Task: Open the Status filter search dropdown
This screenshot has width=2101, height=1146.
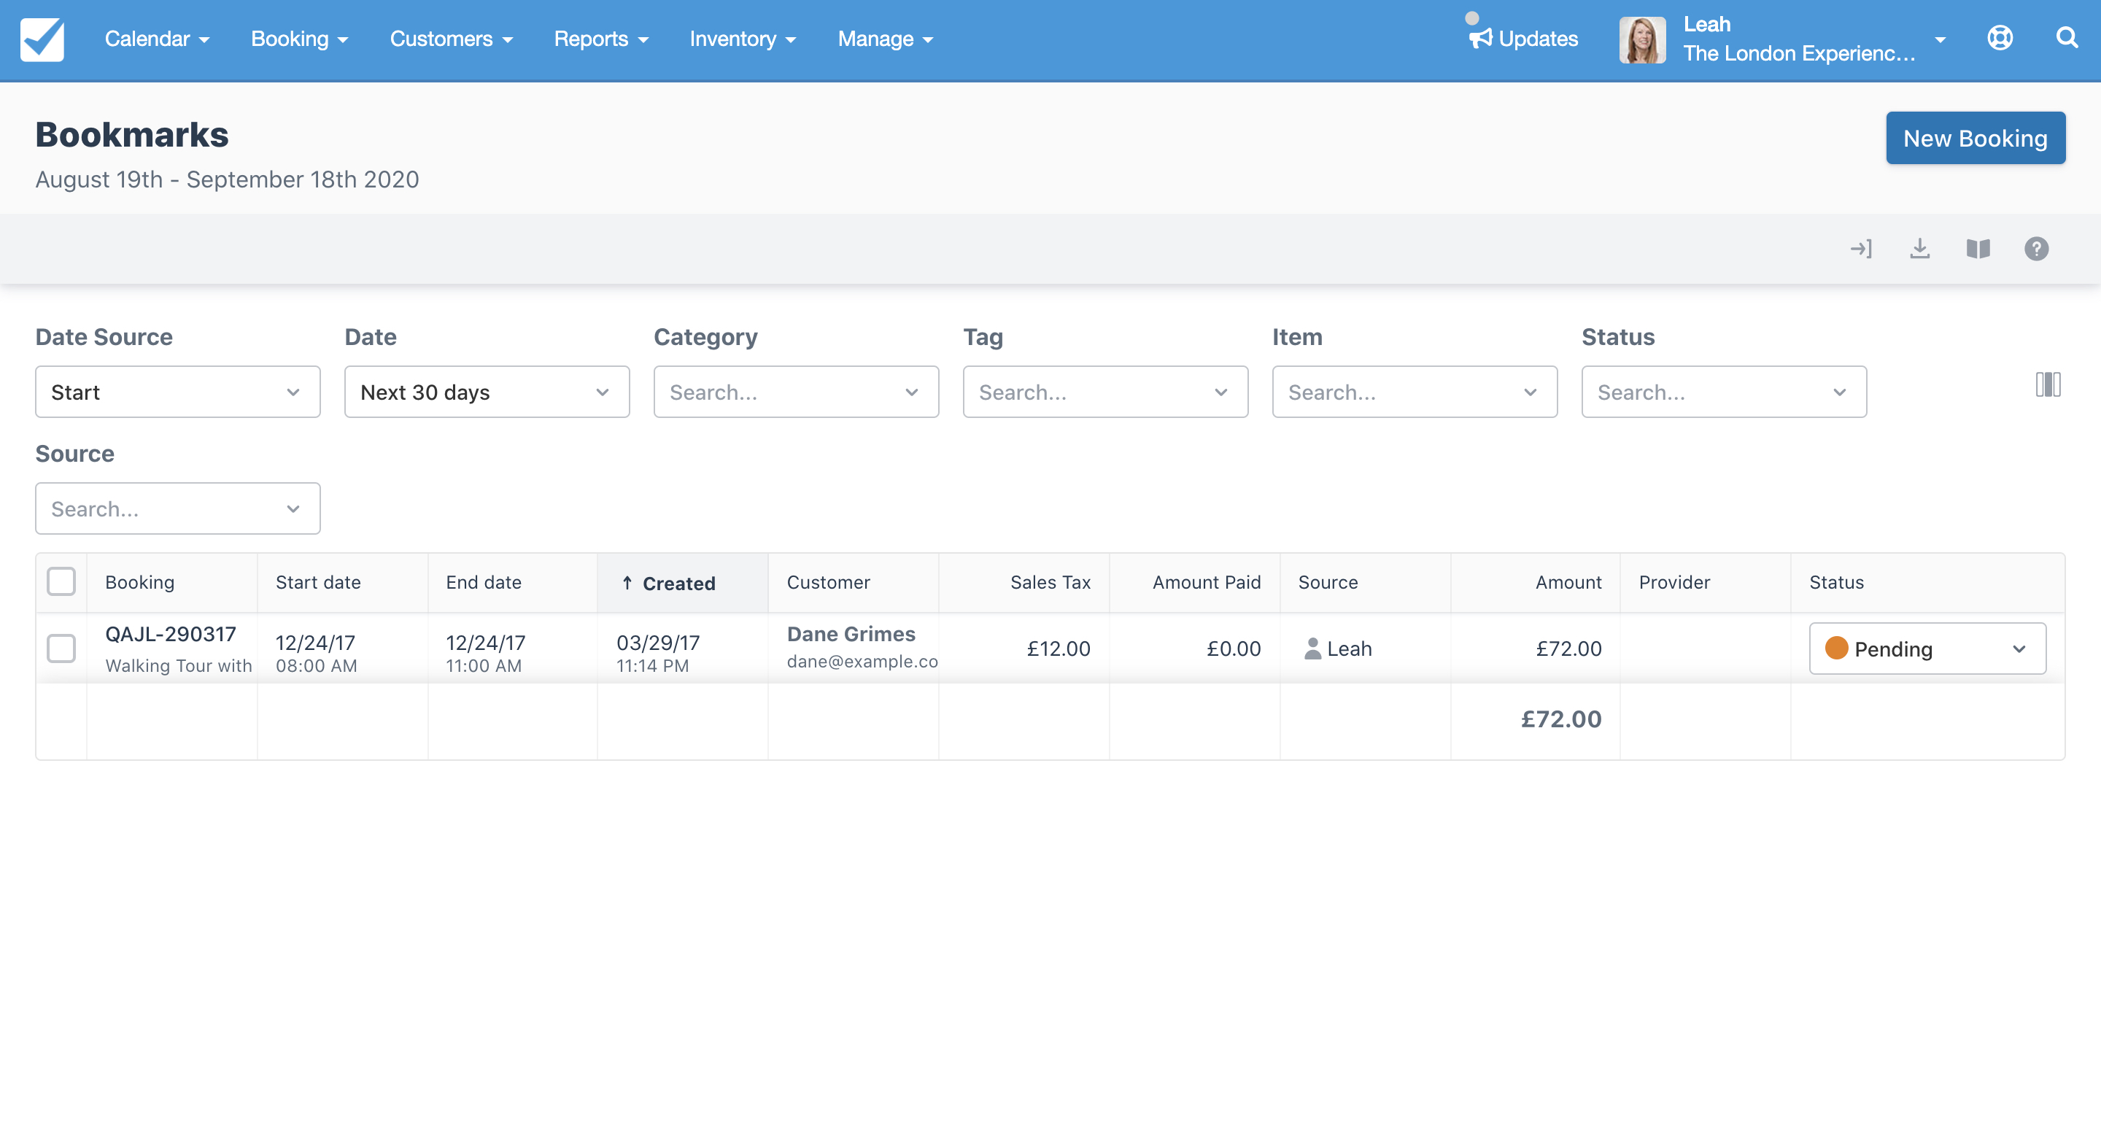Action: [x=1723, y=392]
